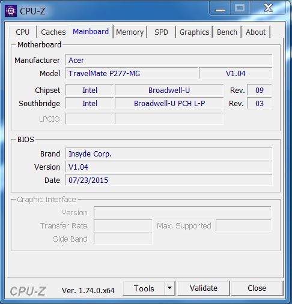This screenshot has width=292, height=304.
Task: Click the Validate button
Action: (204, 288)
